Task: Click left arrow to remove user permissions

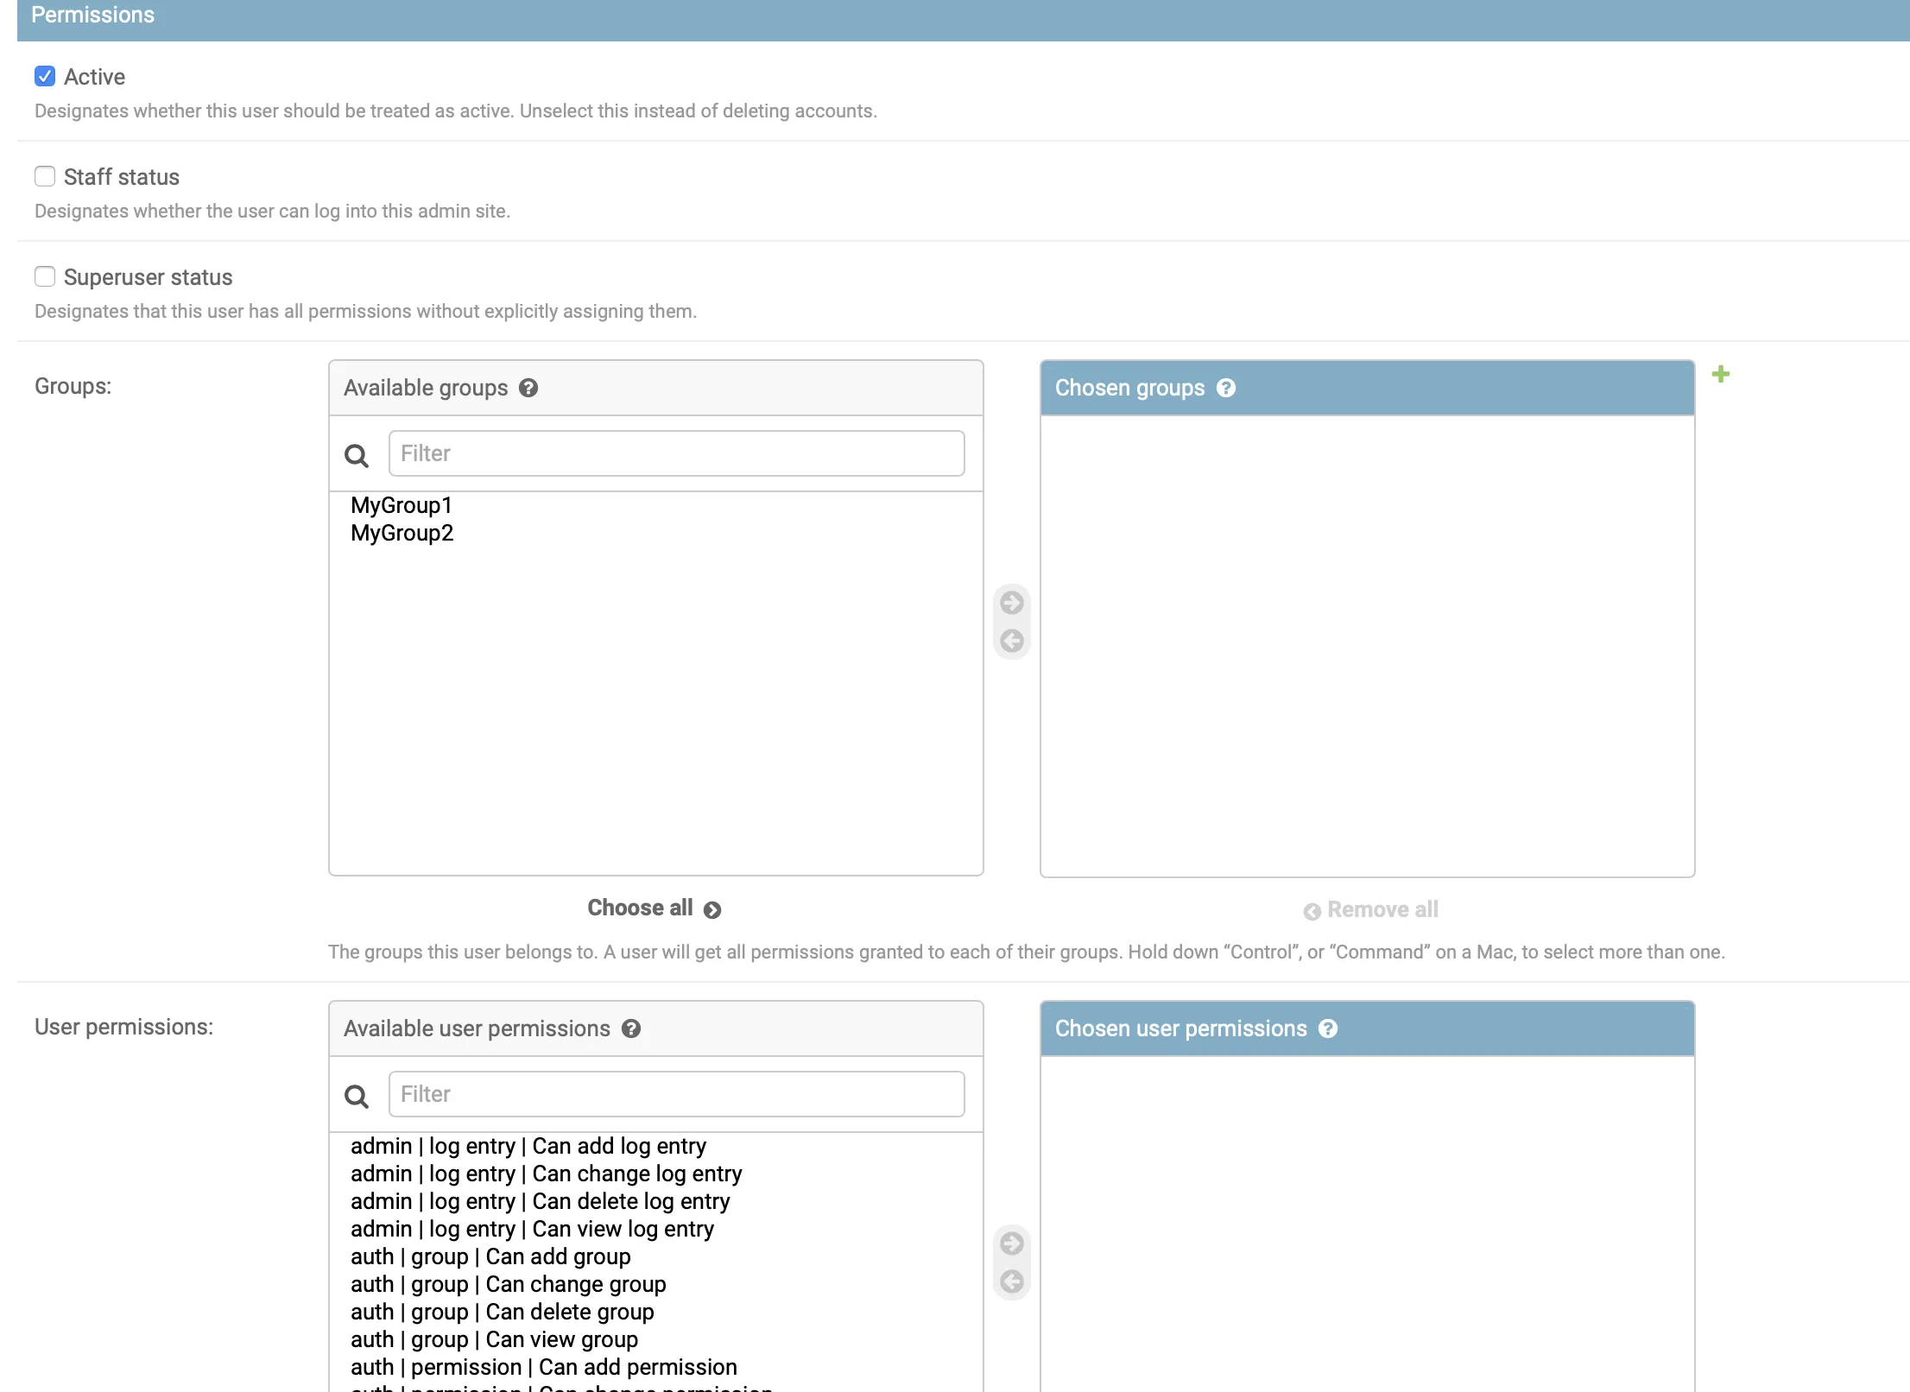Action: click(1011, 1281)
